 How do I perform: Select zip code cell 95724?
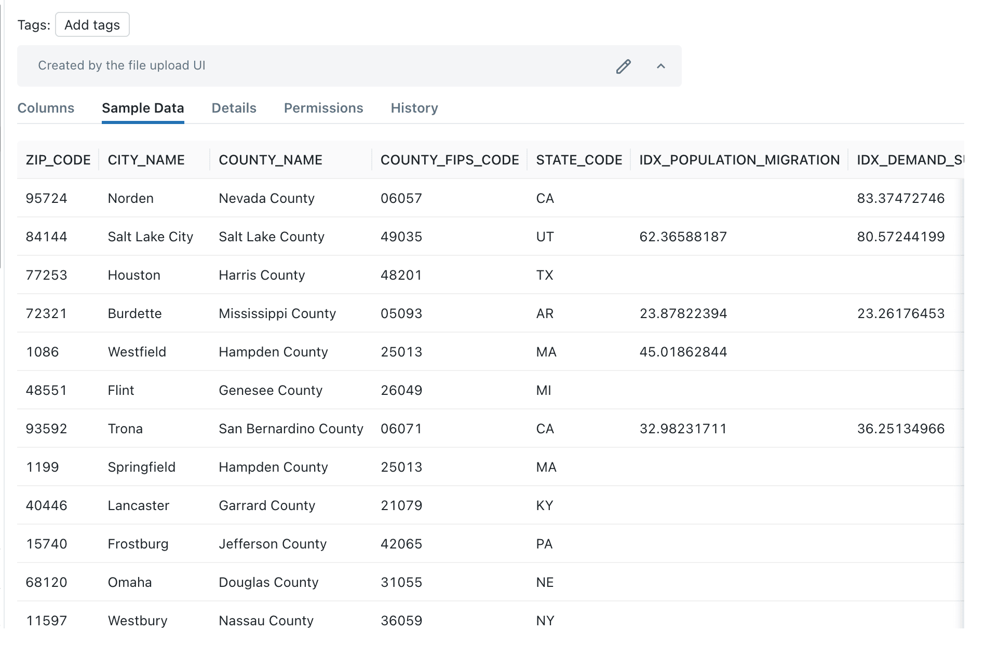coord(47,198)
